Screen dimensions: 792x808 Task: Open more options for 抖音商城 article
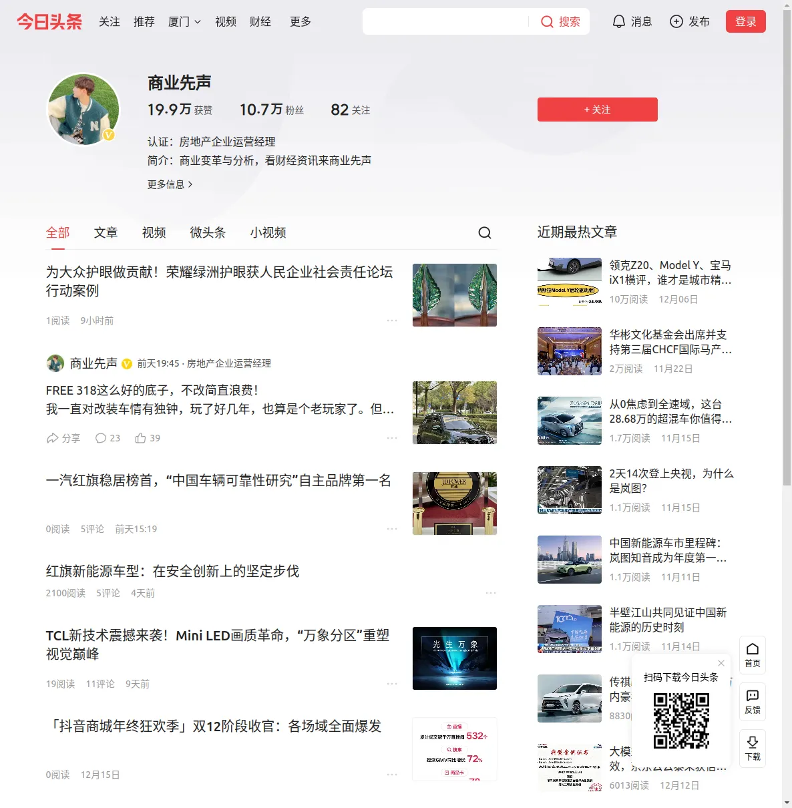[x=392, y=775]
